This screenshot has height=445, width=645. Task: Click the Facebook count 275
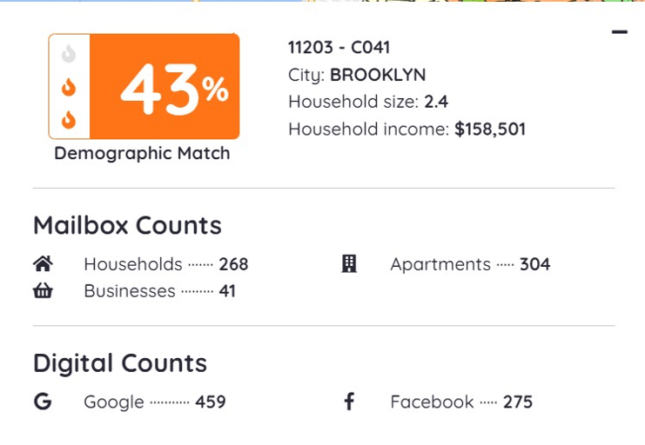517,402
